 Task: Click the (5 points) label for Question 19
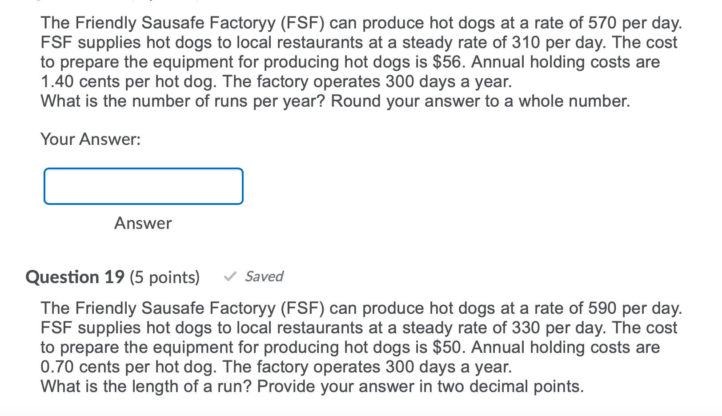pos(164,276)
